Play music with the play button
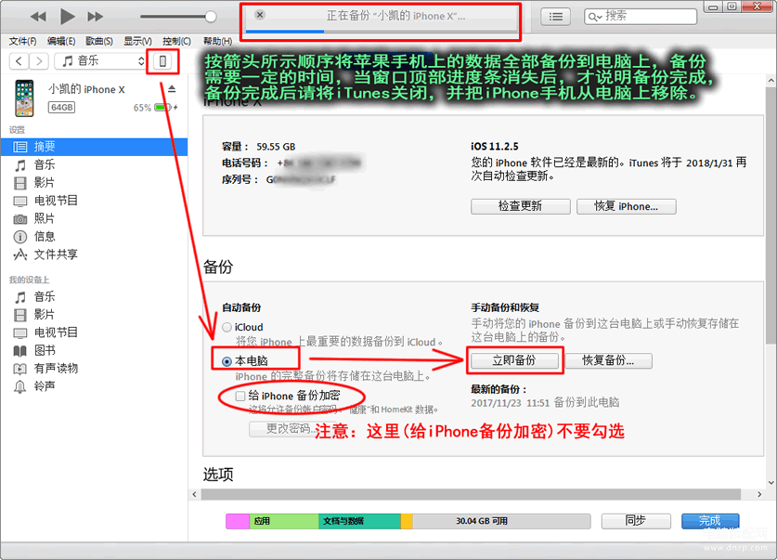Screen dimensions: 777x560 (x=67, y=17)
